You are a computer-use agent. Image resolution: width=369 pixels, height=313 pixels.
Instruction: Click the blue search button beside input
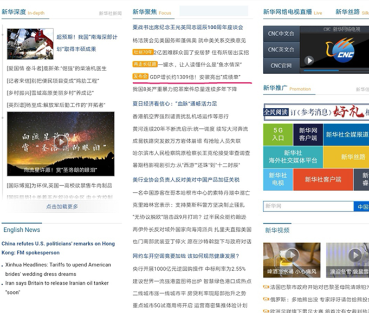coord(361,206)
